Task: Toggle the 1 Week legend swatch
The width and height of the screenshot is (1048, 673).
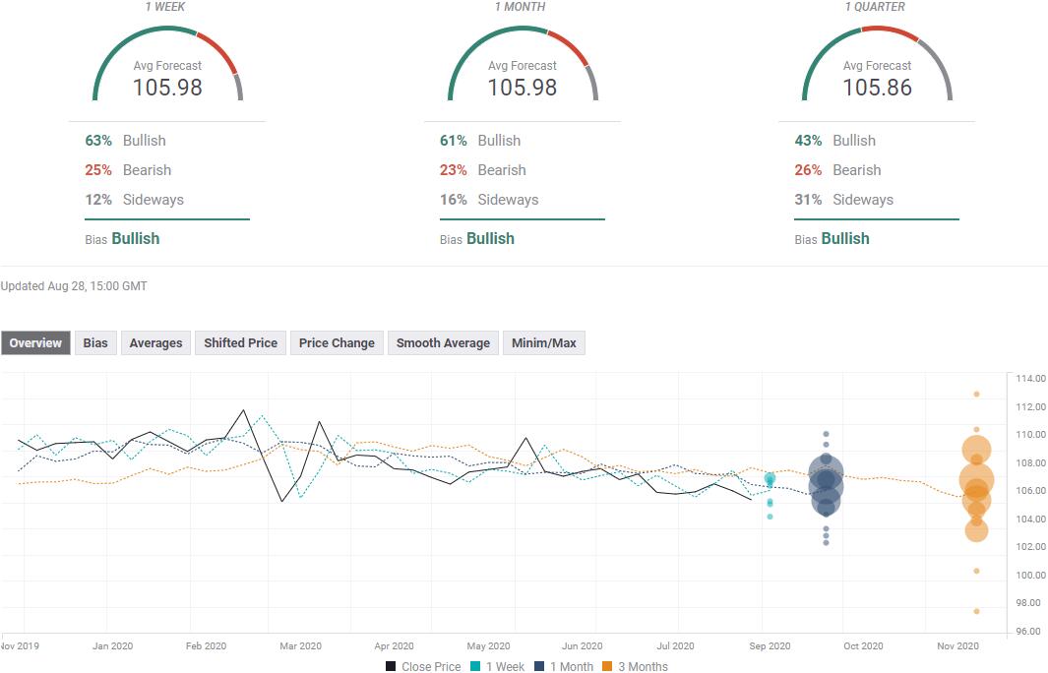Action: click(x=475, y=666)
